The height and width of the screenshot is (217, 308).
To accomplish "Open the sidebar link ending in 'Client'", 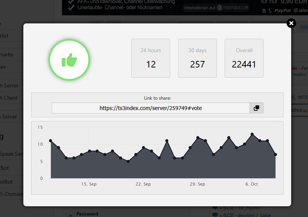I will tap(9, 98).
